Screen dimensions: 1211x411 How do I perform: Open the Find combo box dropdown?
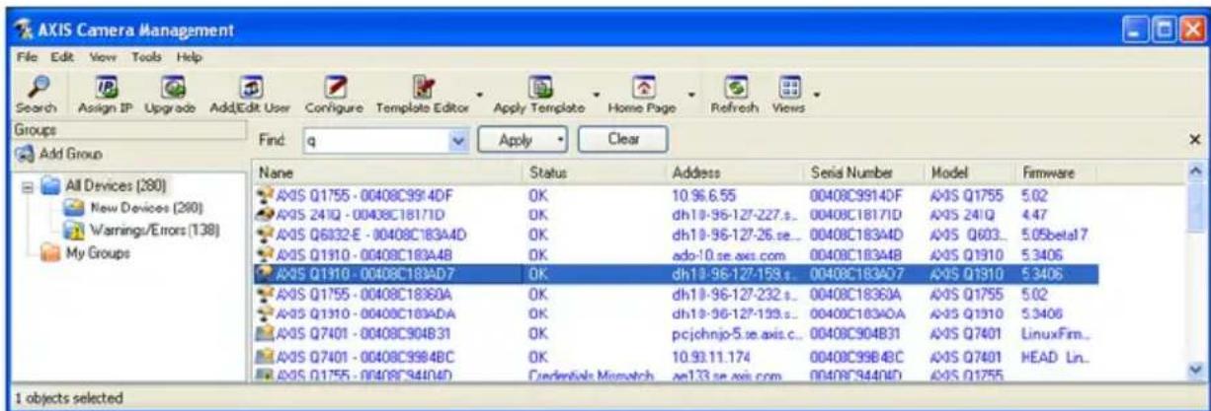[x=457, y=141]
